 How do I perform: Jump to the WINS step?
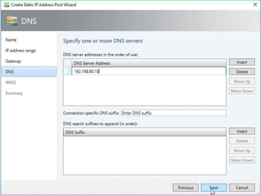pyautogui.click(x=11, y=82)
